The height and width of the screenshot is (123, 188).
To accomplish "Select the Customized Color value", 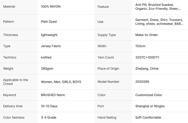I will [x=149, y=95].
